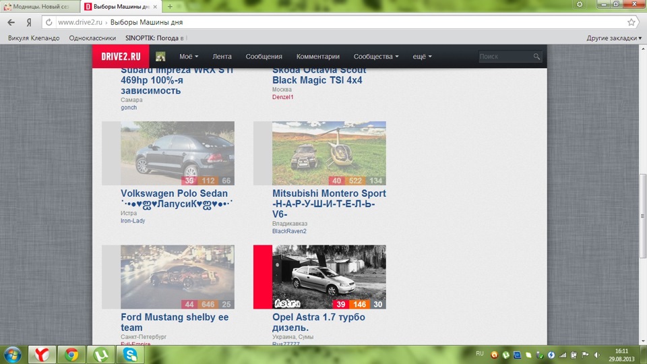Open user profile Iron-Lady
647x364 pixels.
[133, 221]
